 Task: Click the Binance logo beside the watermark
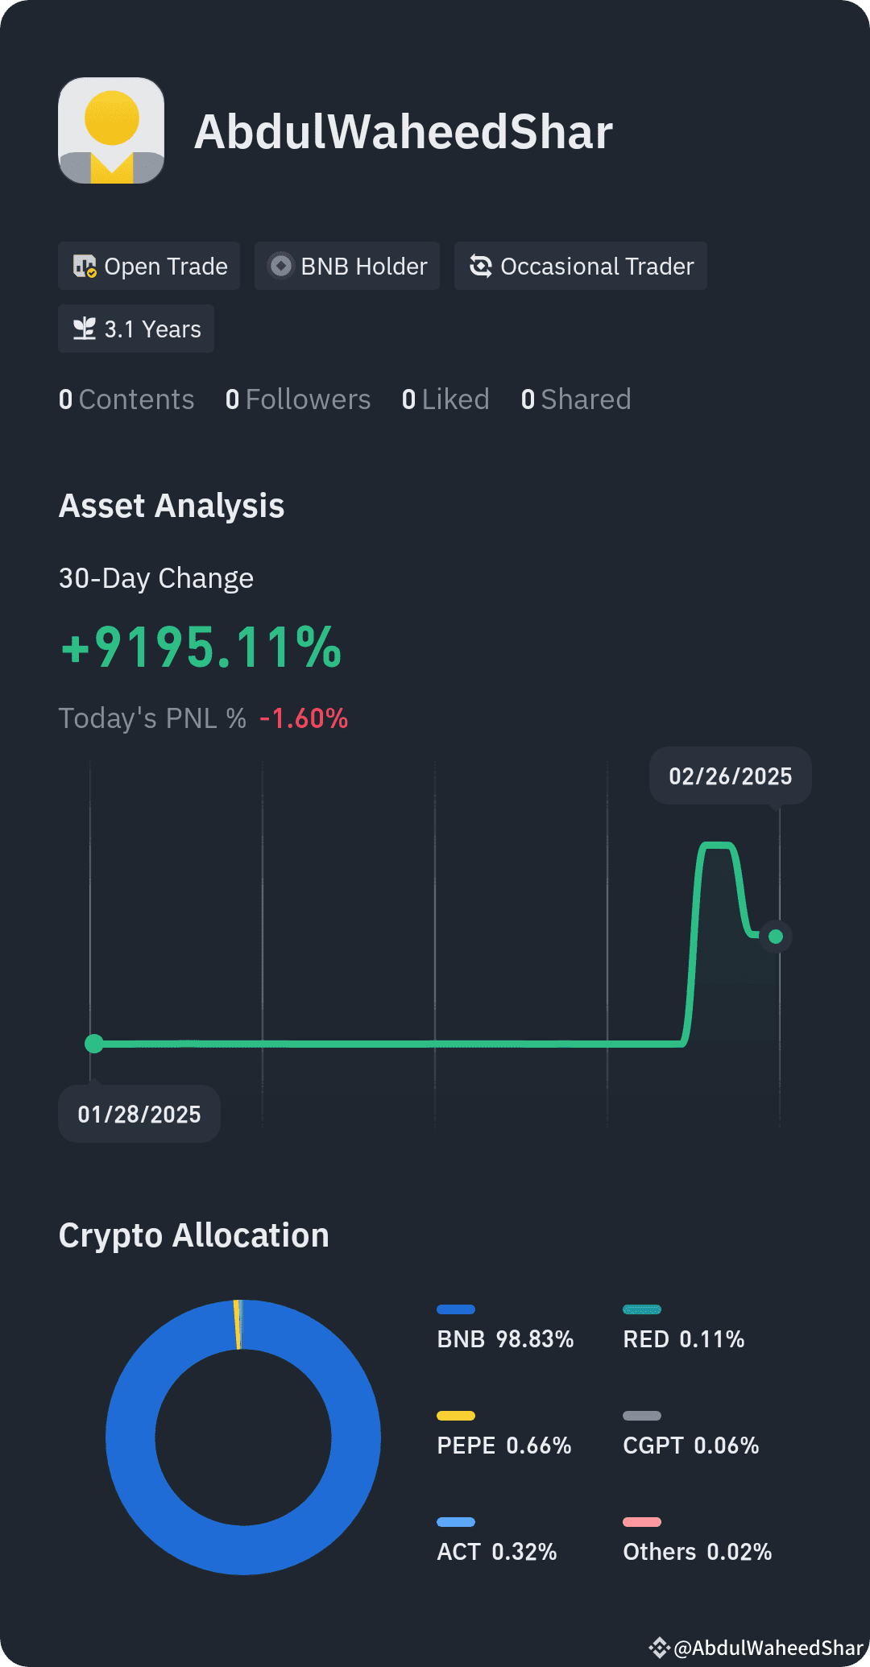[659, 1648]
